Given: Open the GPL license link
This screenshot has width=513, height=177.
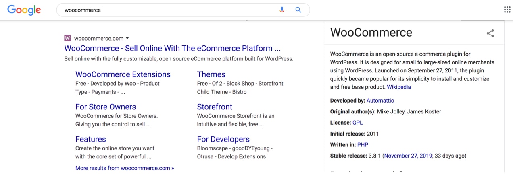Looking at the screenshot, I should click(357, 122).
